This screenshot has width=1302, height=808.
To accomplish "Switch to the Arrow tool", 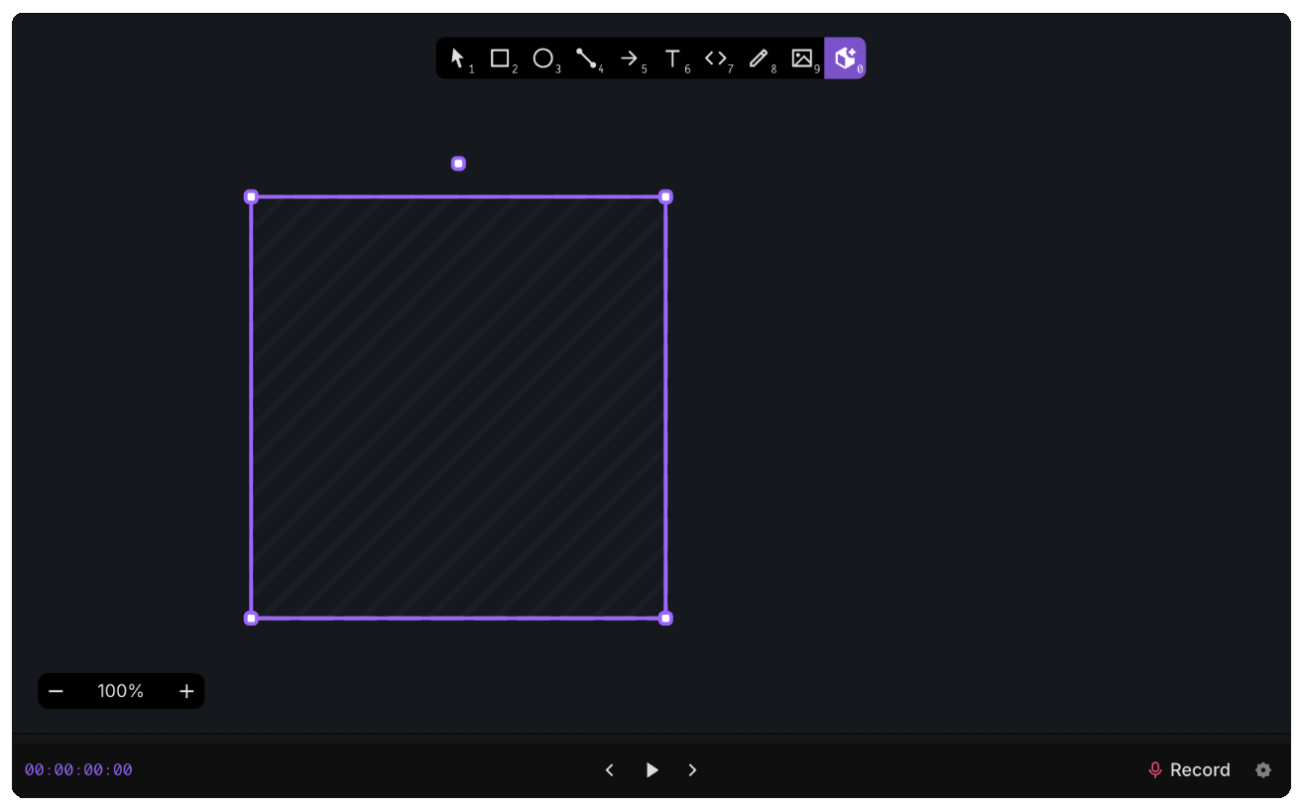I will (x=631, y=58).
